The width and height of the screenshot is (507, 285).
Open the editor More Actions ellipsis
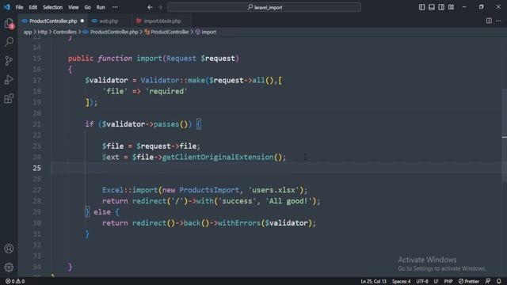tap(498, 21)
